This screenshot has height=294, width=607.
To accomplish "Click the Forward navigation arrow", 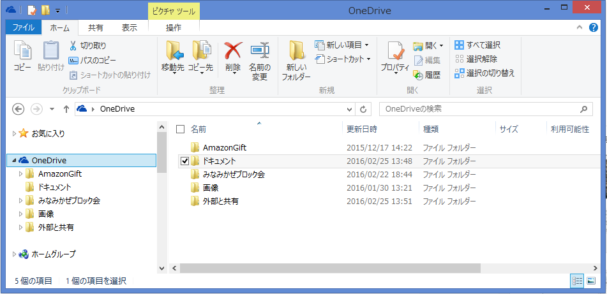I will 36,109.
